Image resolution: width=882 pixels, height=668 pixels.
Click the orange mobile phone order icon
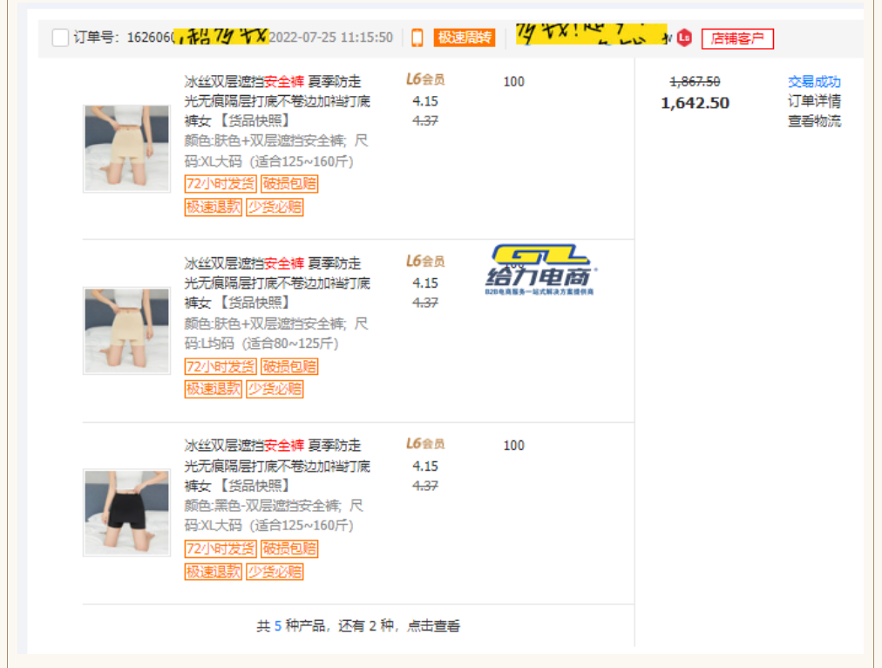[x=417, y=37]
